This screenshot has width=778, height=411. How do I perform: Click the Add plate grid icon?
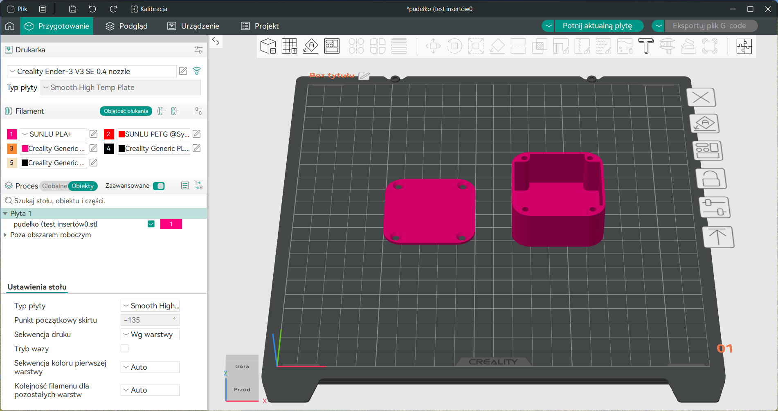pyautogui.click(x=290, y=46)
